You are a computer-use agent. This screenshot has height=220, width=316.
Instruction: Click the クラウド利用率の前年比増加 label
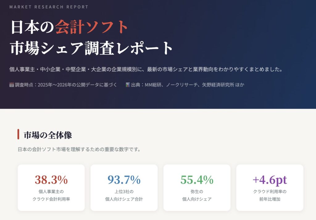pyautogui.click(x=270, y=195)
